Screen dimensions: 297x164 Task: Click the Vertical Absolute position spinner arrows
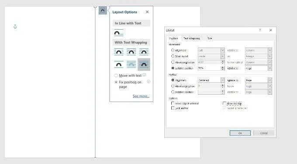click(223, 86)
